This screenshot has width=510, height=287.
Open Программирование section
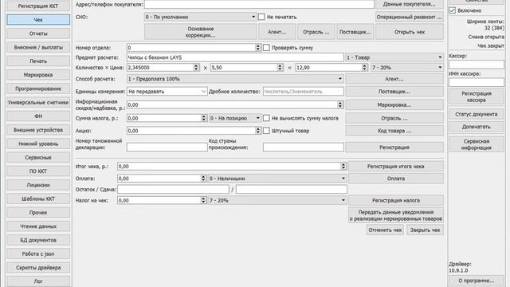coord(38,88)
